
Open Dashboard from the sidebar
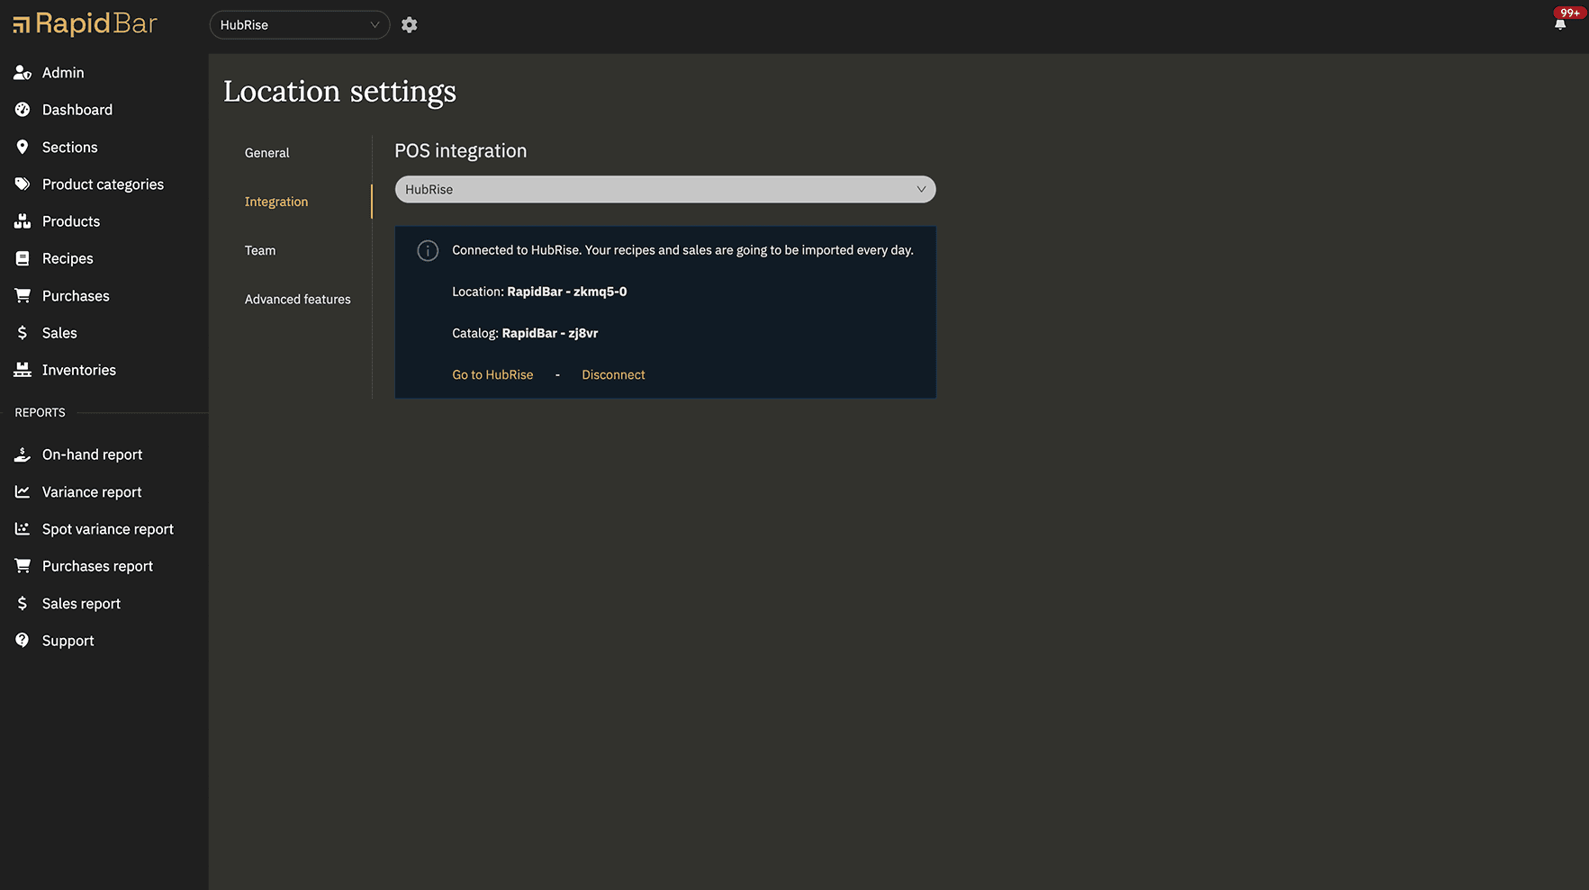[x=77, y=110]
